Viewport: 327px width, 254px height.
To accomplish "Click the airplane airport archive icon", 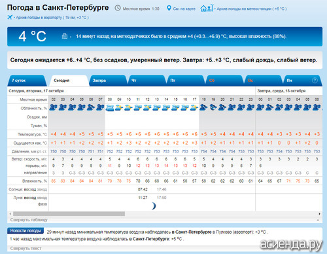I will 10,17.
